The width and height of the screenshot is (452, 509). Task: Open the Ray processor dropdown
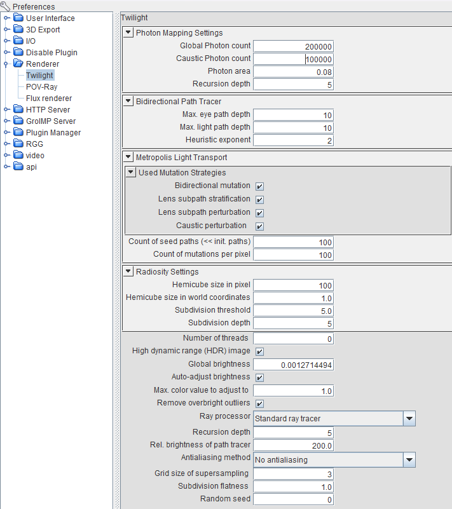(409, 418)
